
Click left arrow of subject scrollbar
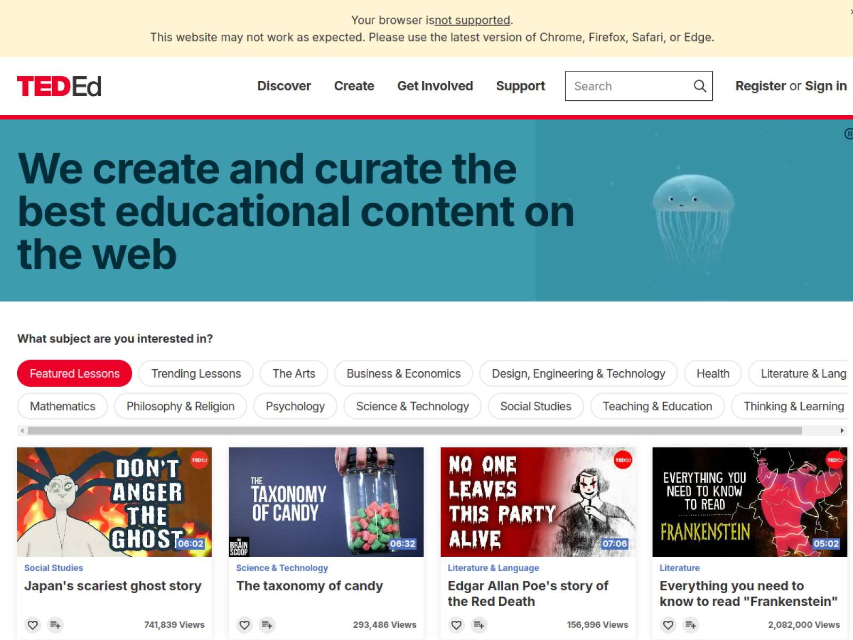click(x=22, y=430)
